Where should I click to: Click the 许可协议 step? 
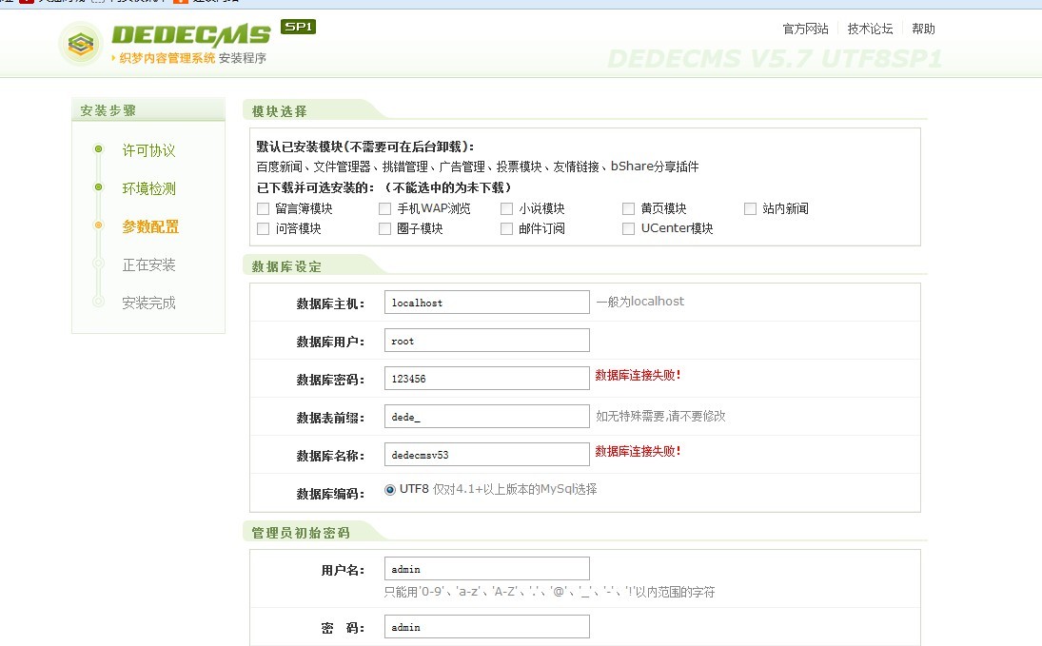(148, 150)
